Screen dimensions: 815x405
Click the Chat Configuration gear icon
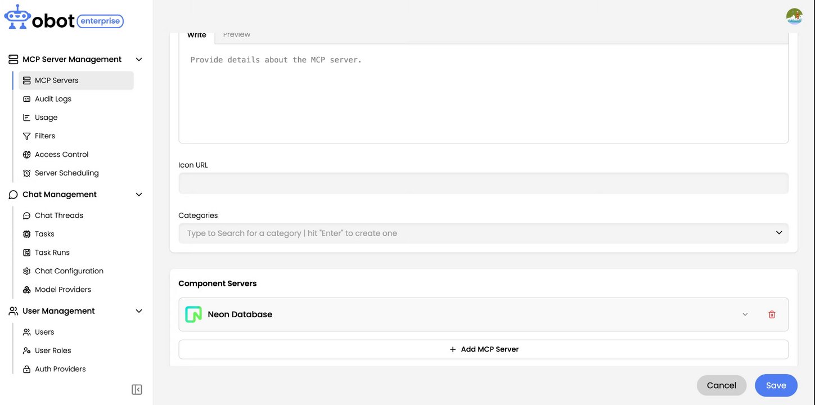pos(26,271)
